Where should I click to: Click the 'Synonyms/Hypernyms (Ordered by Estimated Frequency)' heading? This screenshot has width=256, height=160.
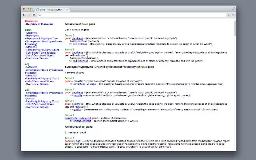(109, 67)
